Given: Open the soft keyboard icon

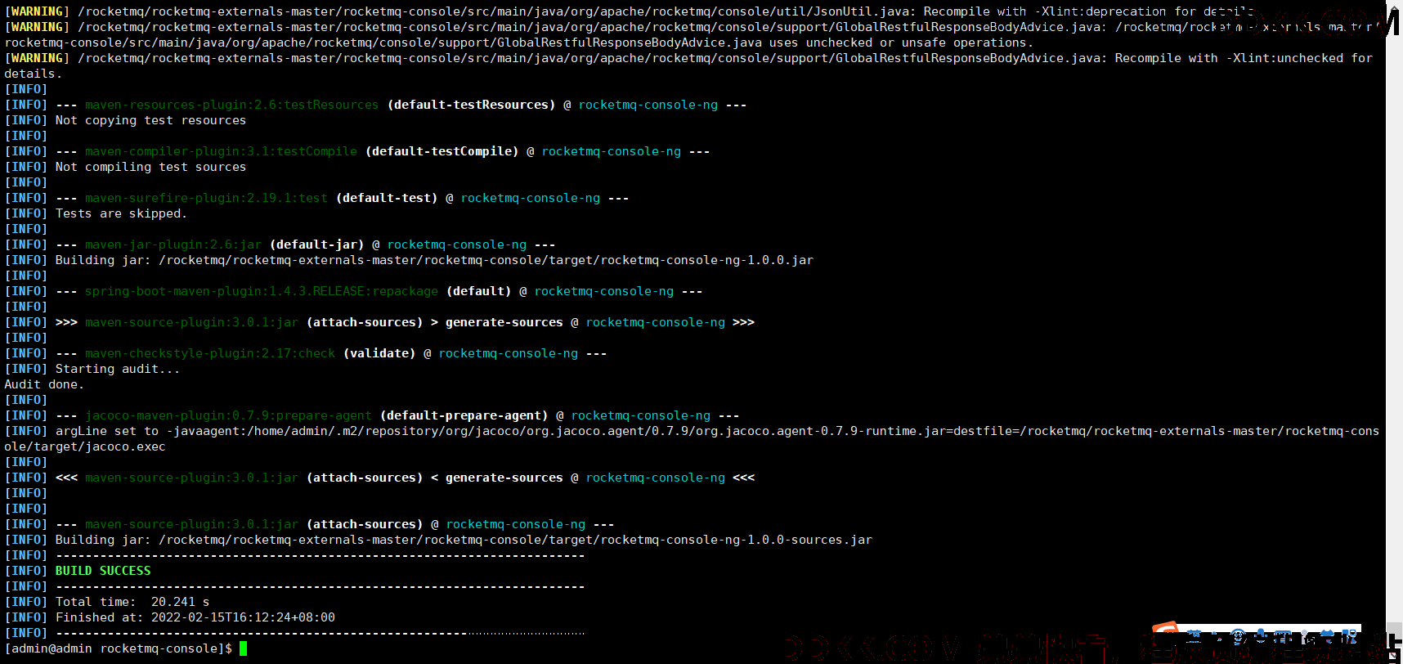Looking at the screenshot, I should pyautogui.click(x=1283, y=636).
